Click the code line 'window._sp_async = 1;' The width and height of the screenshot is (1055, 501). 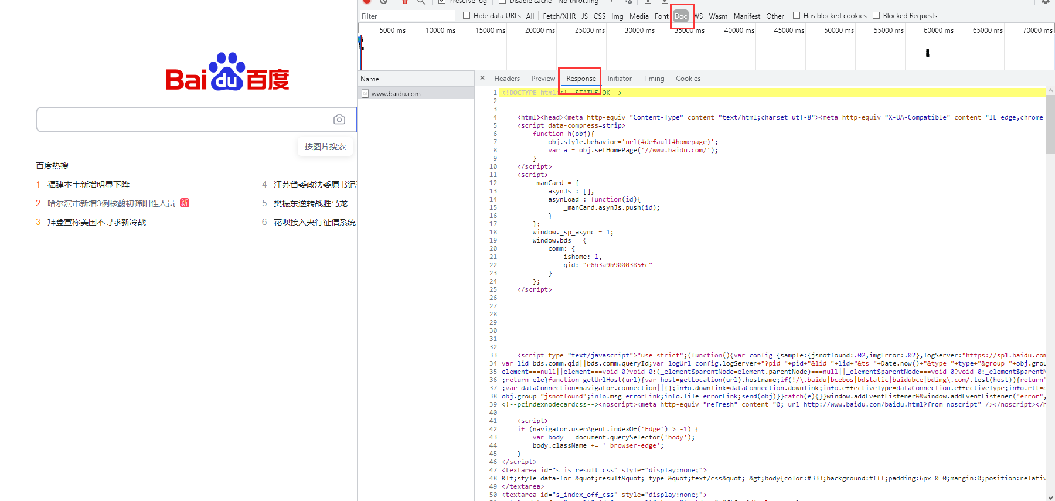[x=573, y=232]
